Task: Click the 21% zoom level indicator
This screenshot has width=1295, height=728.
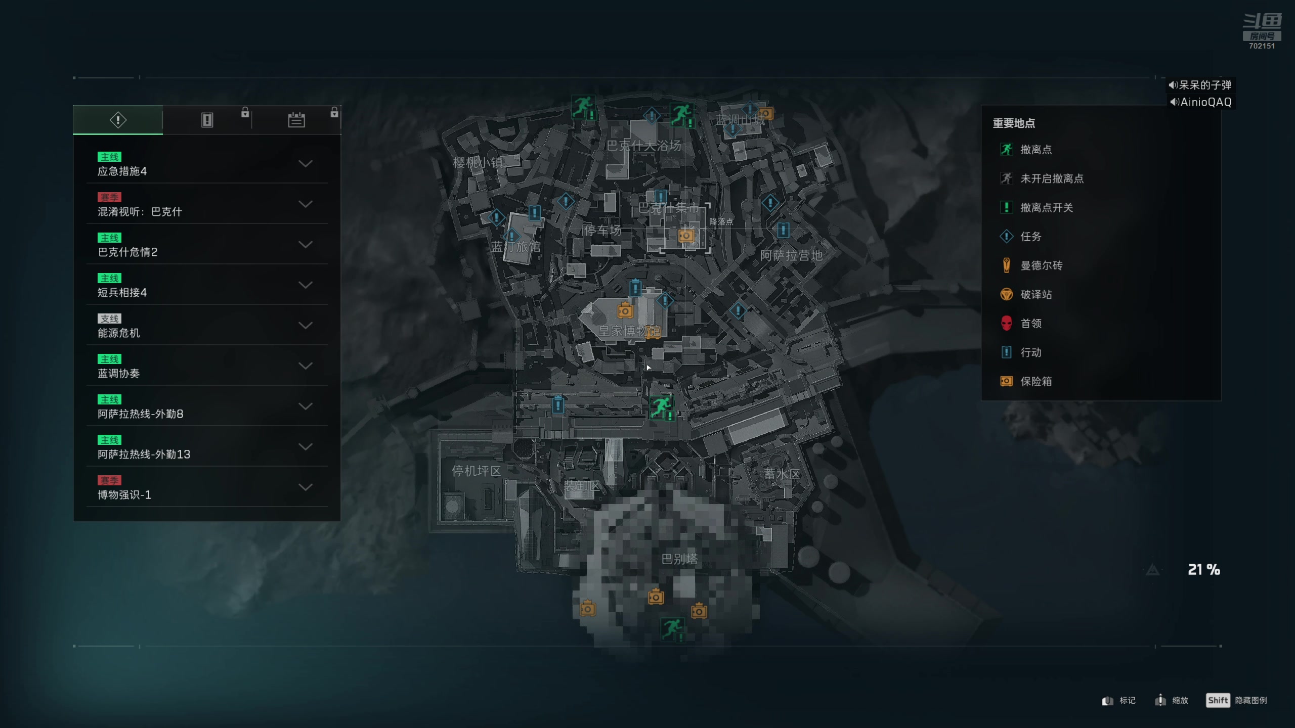Action: (x=1204, y=570)
